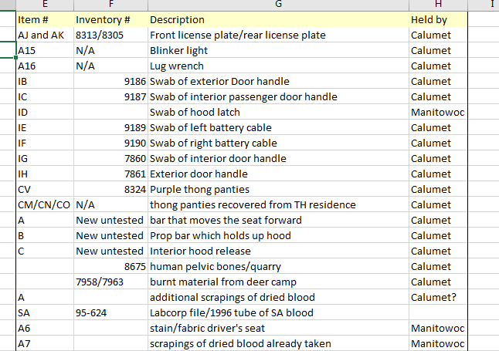Viewport: 499px width, 351px height.
Task: Select the inventory cell "8313/8305"
Action: point(100,35)
